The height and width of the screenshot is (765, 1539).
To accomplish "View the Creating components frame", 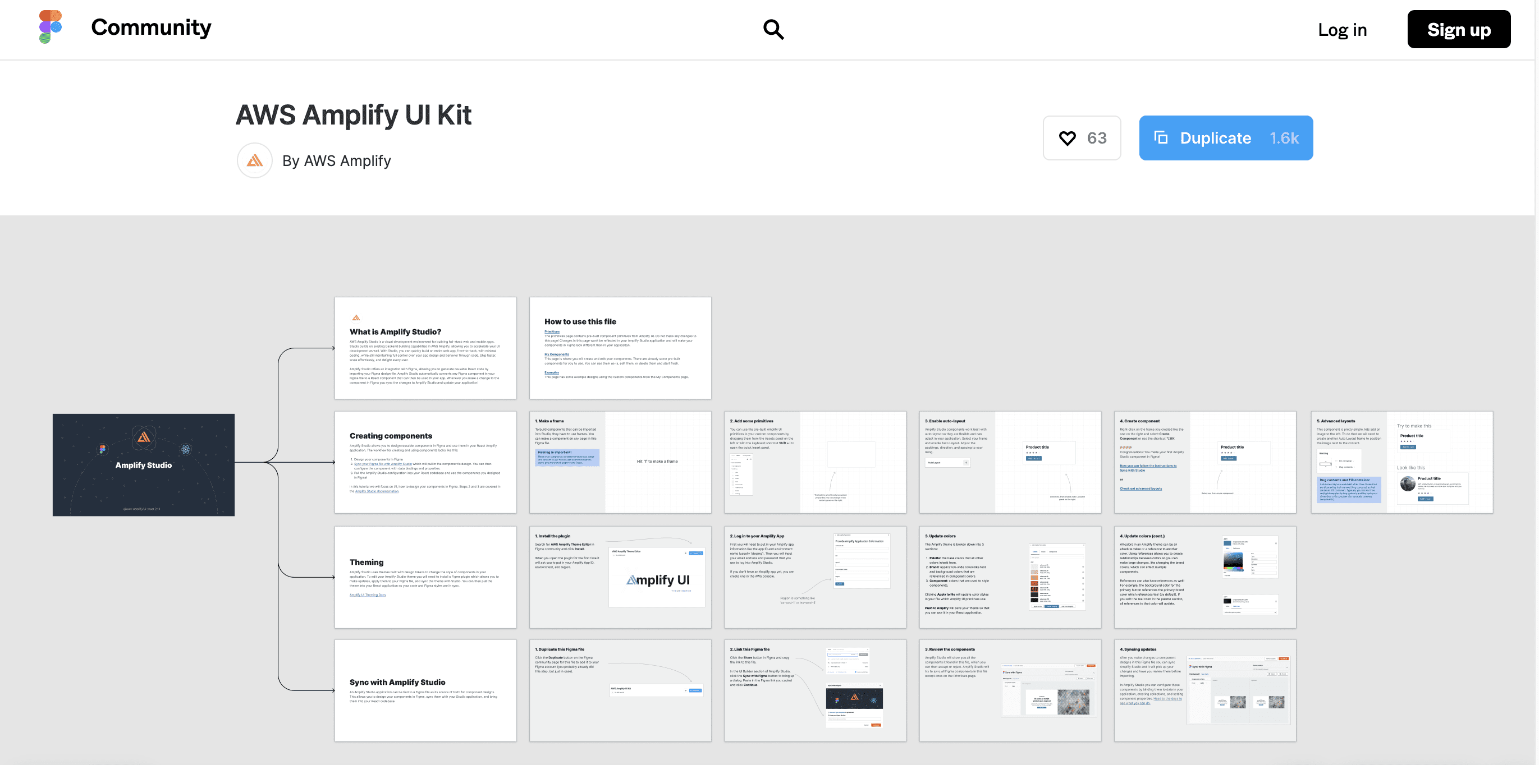I will [425, 463].
